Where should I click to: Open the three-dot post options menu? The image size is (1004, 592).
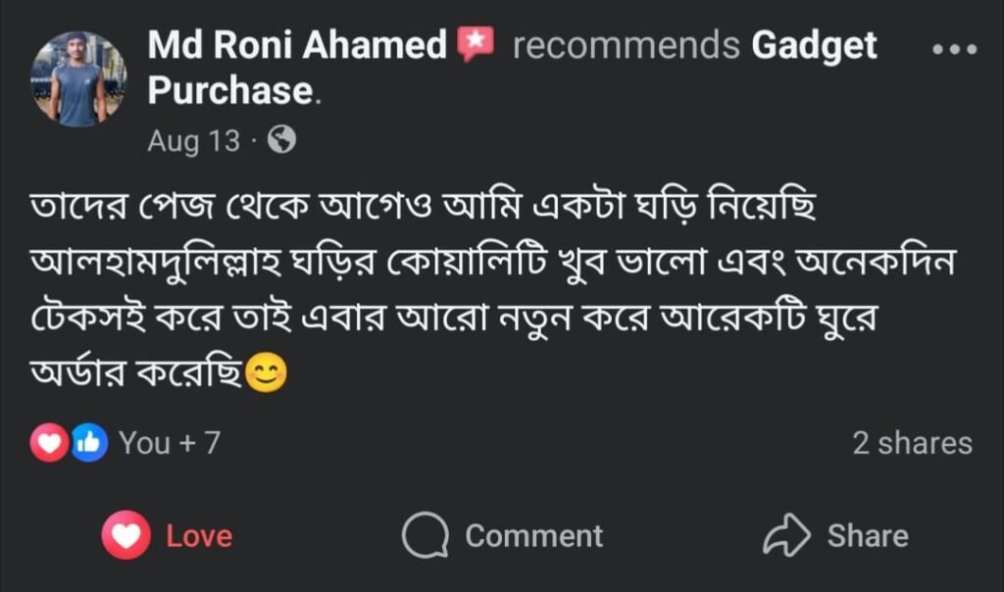coord(955,49)
